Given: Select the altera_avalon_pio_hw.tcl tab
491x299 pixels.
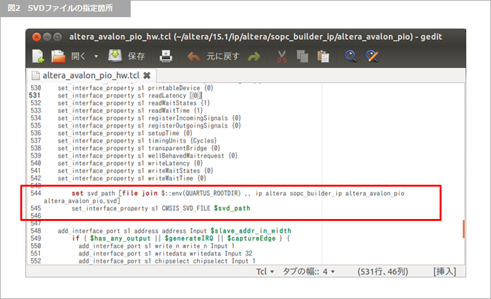Looking at the screenshot, I should point(91,75).
